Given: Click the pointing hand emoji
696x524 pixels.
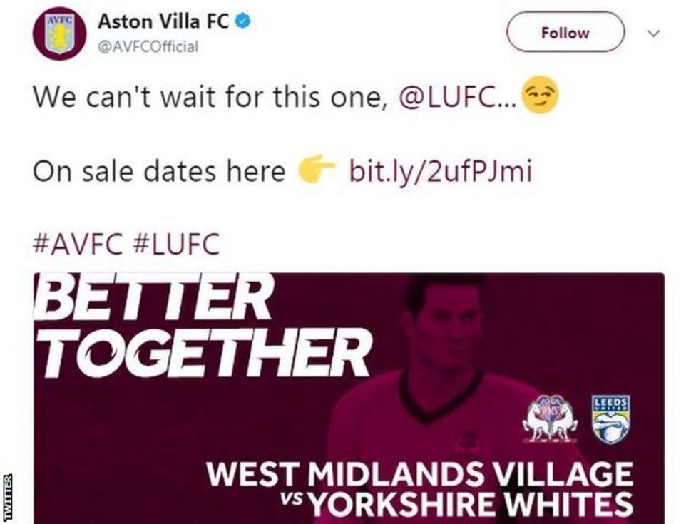Looking at the screenshot, I should (x=316, y=170).
